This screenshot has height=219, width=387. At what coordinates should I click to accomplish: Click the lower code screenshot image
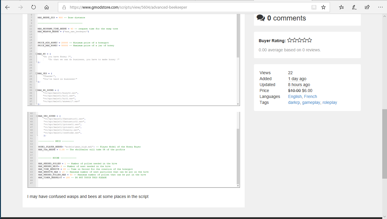[134, 150]
